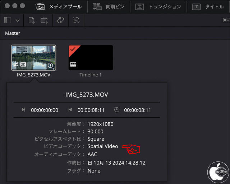Switch to the 同期ビン tab

tap(108, 7)
